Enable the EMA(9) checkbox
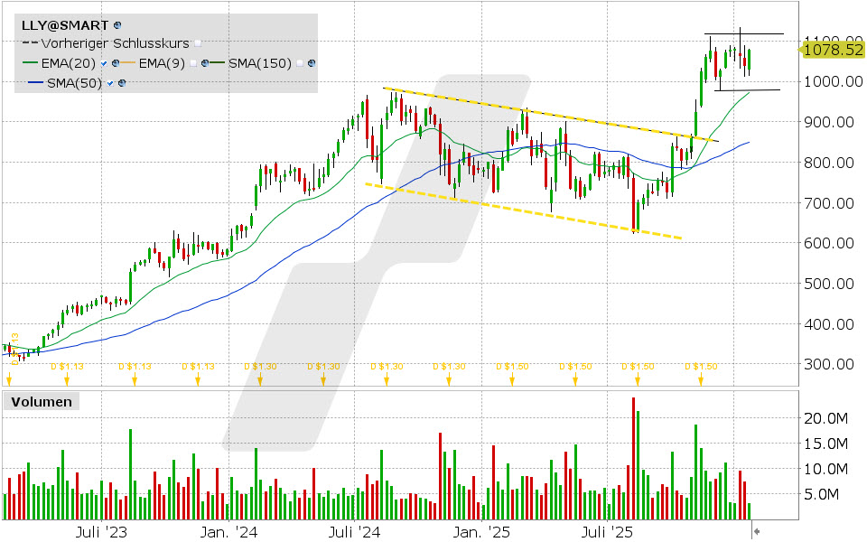867x542 pixels. pyautogui.click(x=193, y=63)
